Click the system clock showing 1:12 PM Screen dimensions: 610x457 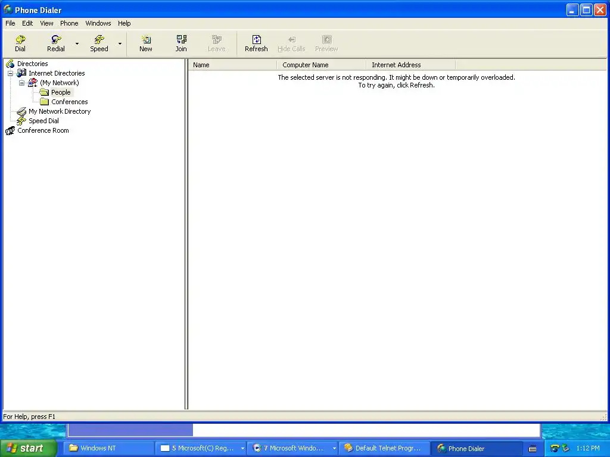(x=588, y=448)
